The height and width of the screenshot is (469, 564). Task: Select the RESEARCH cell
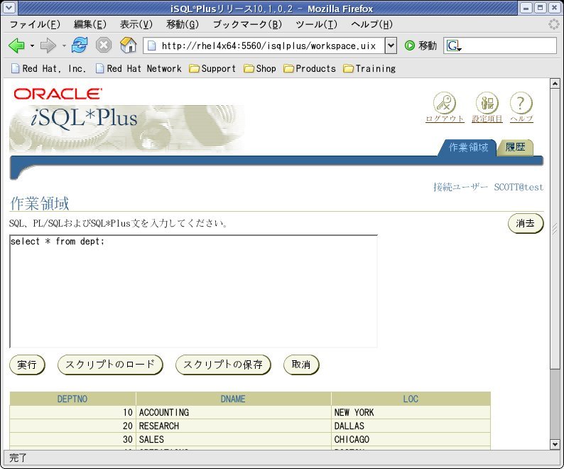point(233,426)
